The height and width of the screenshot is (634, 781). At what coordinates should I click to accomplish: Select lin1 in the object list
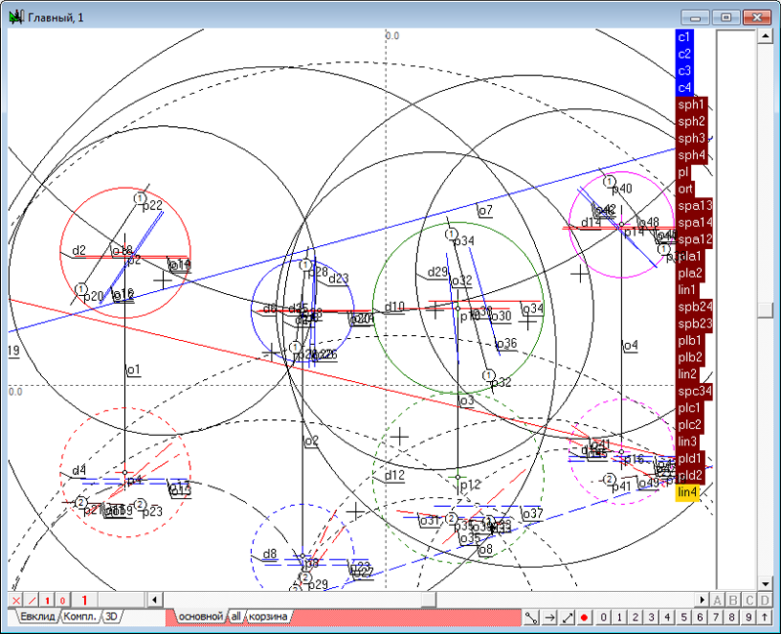tap(687, 290)
